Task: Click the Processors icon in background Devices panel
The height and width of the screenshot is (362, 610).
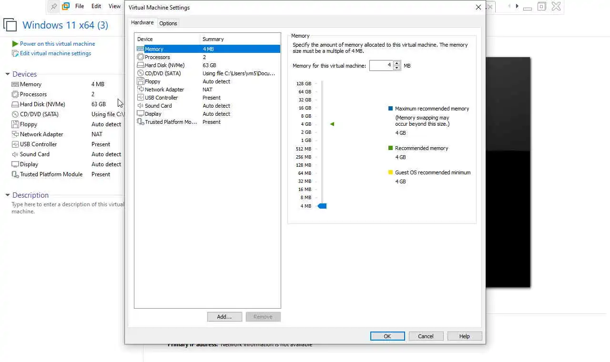Action: tap(15, 94)
